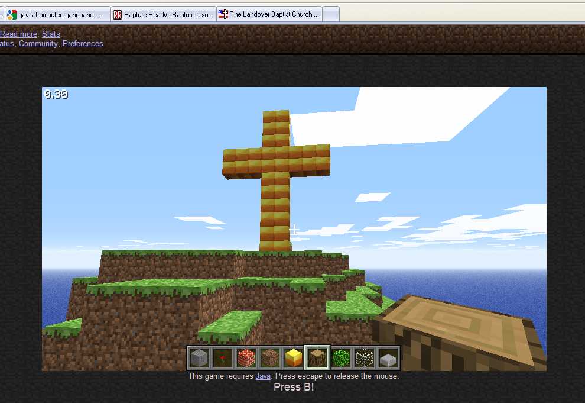Open the Read more link
This screenshot has width=585, height=403.
click(18, 34)
